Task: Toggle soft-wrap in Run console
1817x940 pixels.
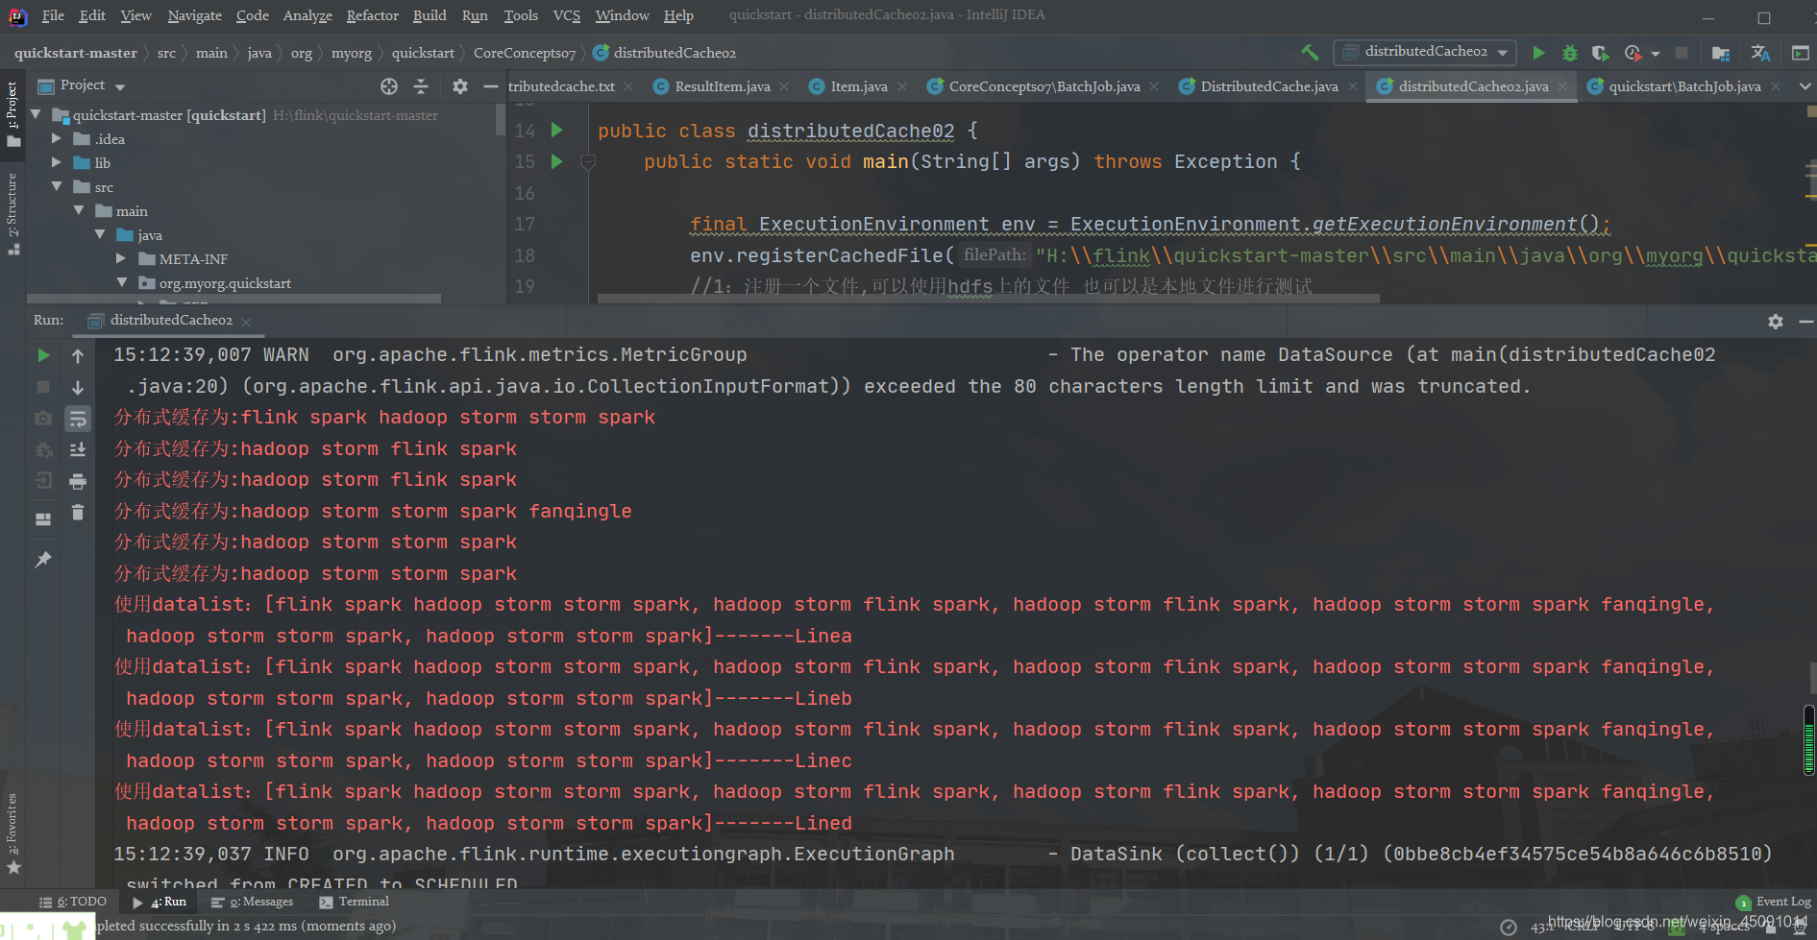Action: [78, 419]
